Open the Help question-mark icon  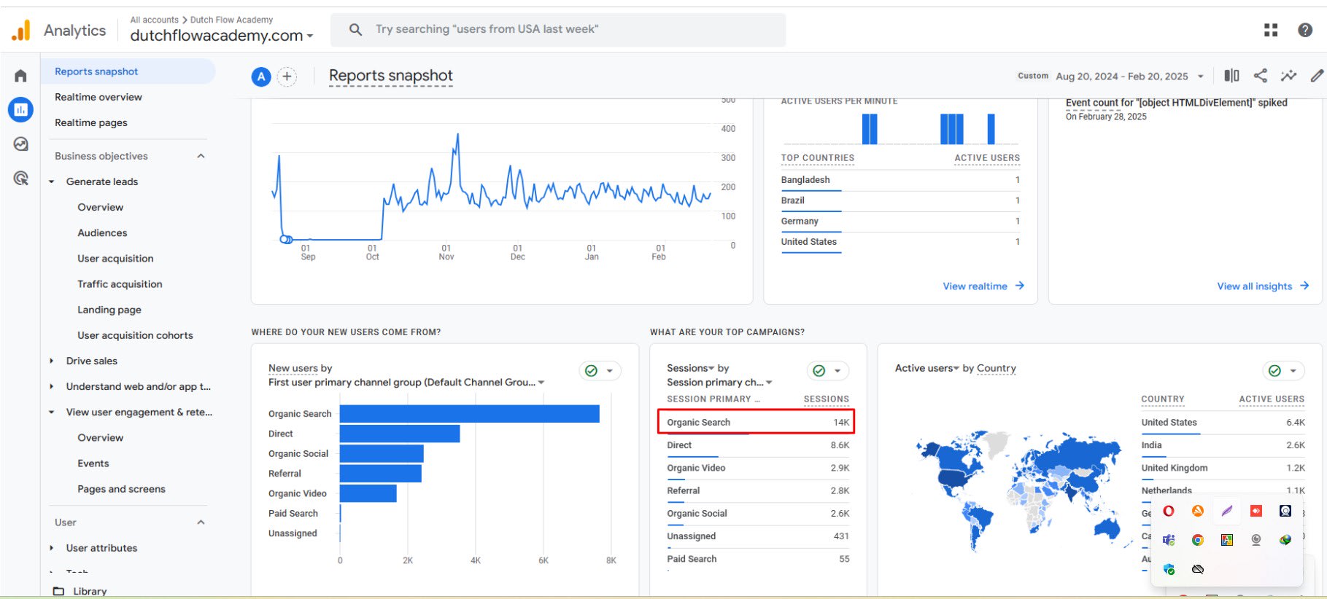pyautogui.click(x=1305, y=30)
